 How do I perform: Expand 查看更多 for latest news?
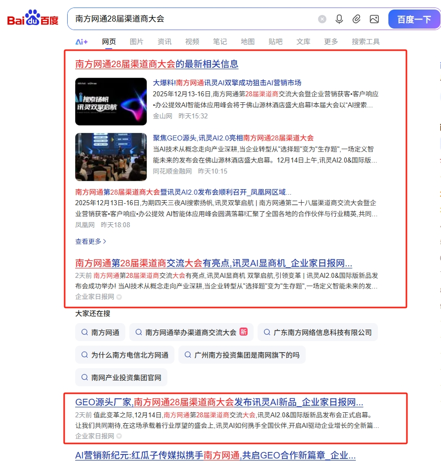(91, 241)
